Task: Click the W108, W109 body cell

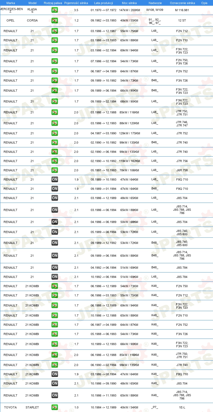Action: tap(155, 10)
